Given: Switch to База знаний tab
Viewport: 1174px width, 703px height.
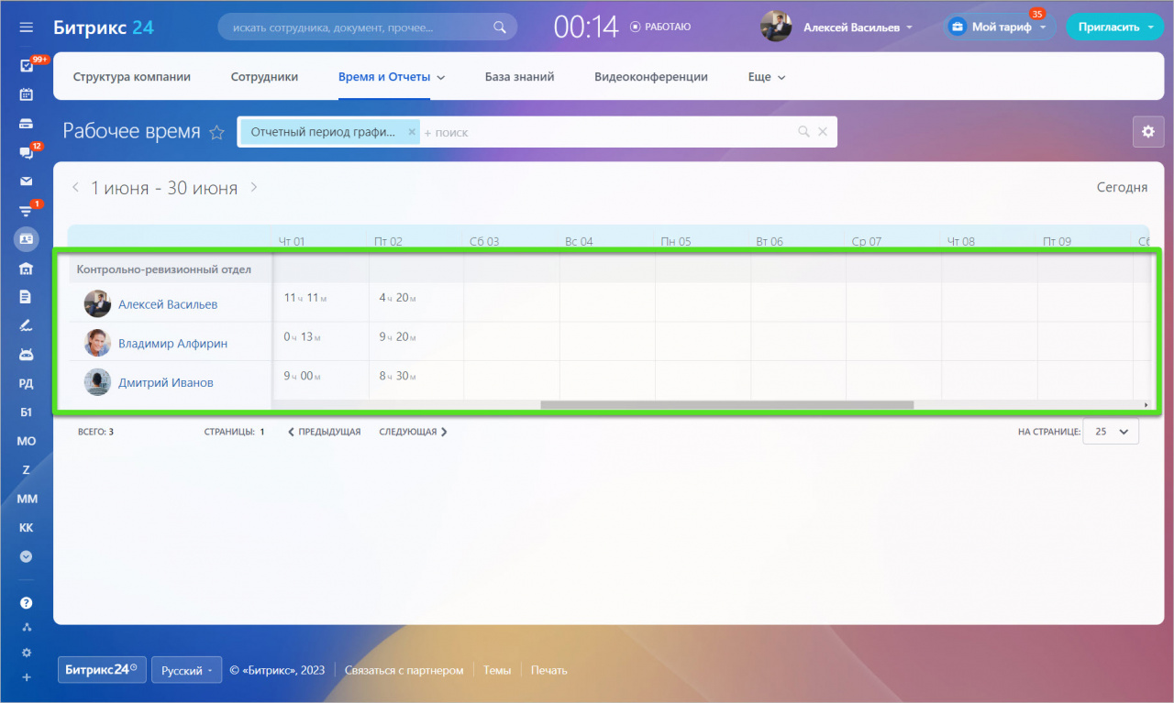Looking at the screenshot, I should (519, 77).
